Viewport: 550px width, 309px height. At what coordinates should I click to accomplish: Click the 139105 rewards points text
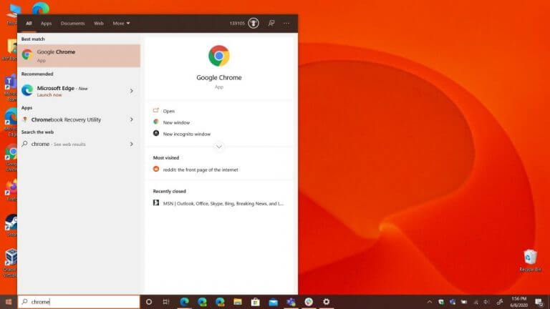click(x=237, y=23)
